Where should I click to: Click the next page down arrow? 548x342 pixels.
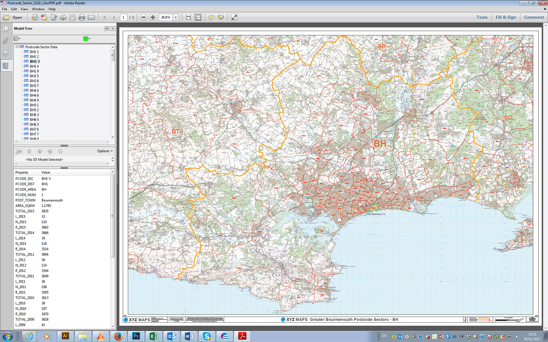point(114,17)
